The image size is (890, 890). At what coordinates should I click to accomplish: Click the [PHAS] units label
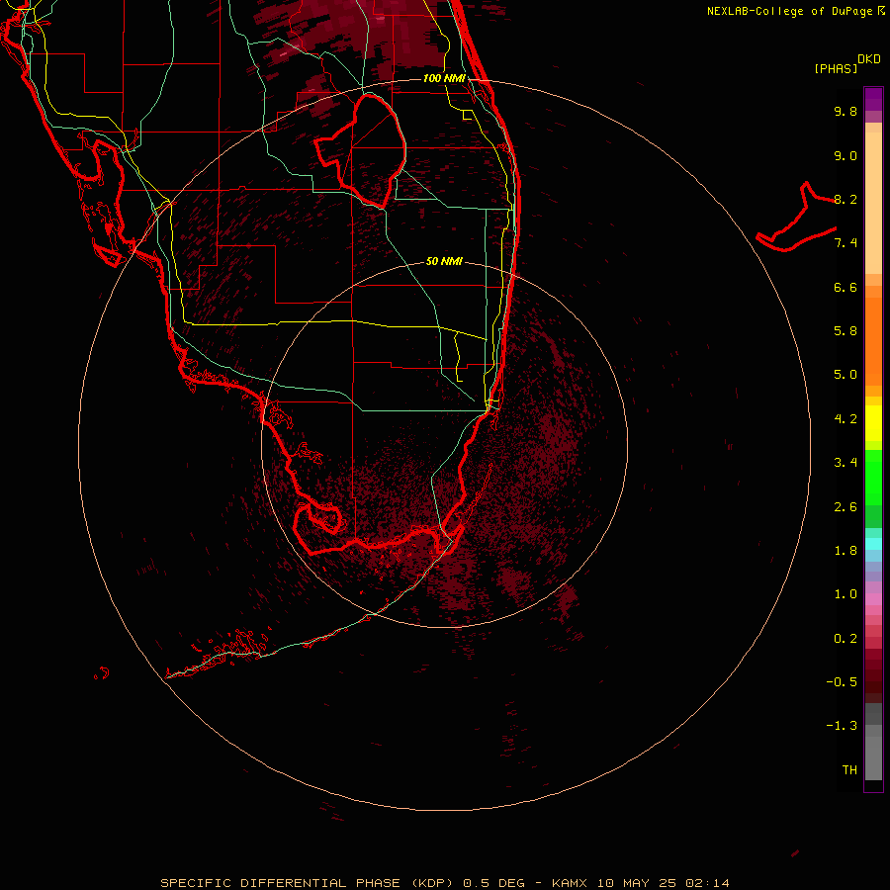(x=836, y=68)
